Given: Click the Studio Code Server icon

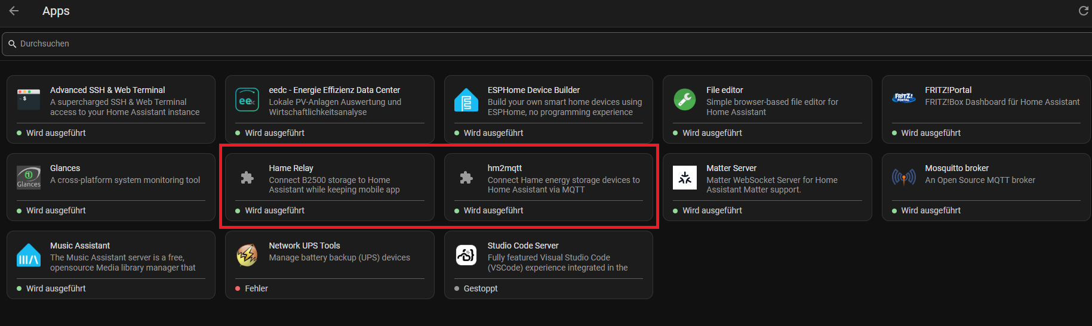Looking at the screenshot, I should (466, 255).
